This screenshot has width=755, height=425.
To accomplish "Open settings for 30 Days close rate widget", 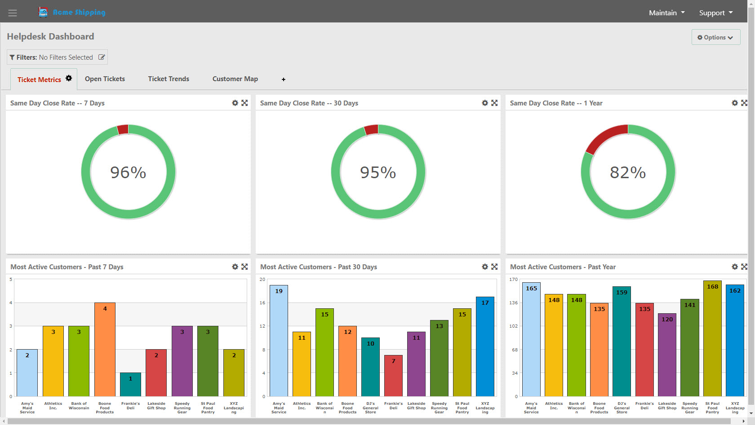I will pos(485,103).
